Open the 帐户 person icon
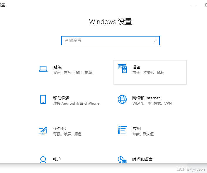The width and height of the screenshot is (207, 173). click(43, 160)
